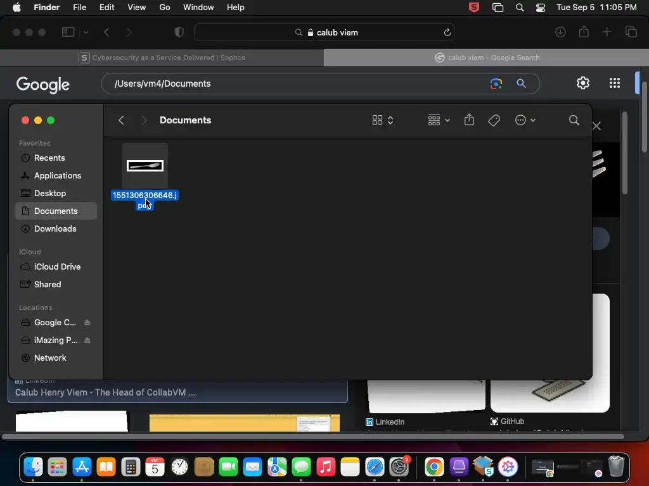
Task: Select Applications in Finder sidebar
Action: click(x=56, y=176)
